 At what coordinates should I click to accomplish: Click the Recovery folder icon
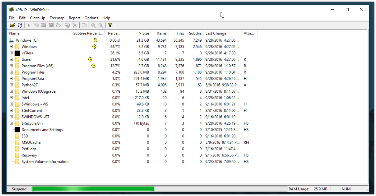17,155
